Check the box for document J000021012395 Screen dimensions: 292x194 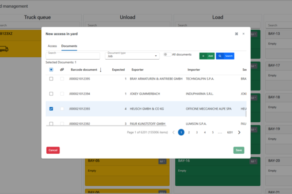point(51,79)
